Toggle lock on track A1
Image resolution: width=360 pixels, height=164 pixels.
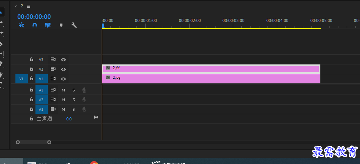pyautogui.click(x=32, y=90)
